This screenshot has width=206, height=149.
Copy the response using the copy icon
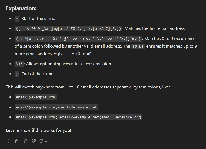click(17, 141)
